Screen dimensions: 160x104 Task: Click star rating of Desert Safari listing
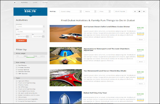pos(140,34)
